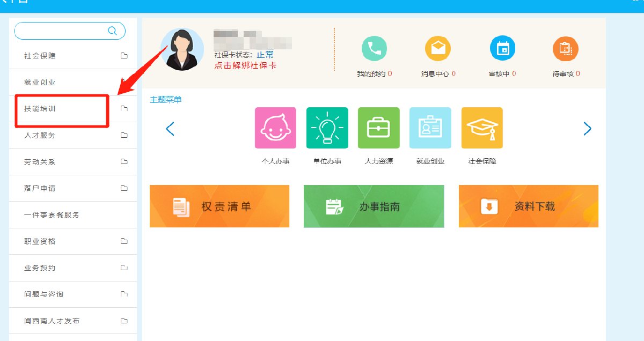Viewport: 644px width, 341px height.
Task: Open the 人力资源 briefcase icon
Action: [x=379, y=128]
